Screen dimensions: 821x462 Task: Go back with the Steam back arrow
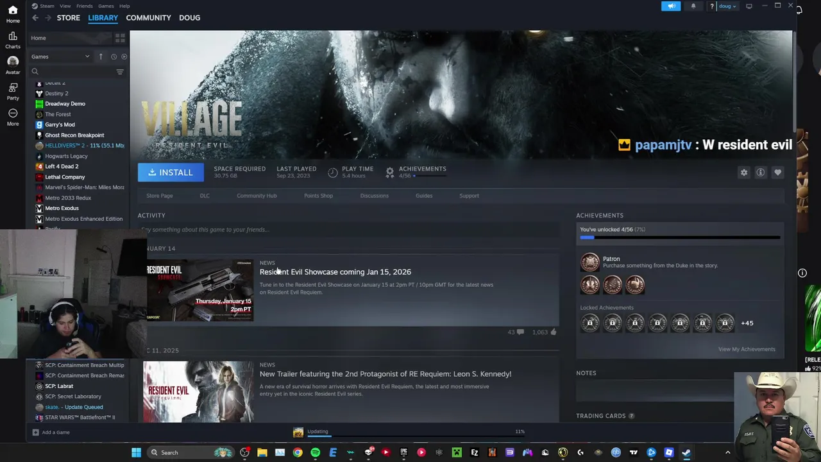coord(35,18)
